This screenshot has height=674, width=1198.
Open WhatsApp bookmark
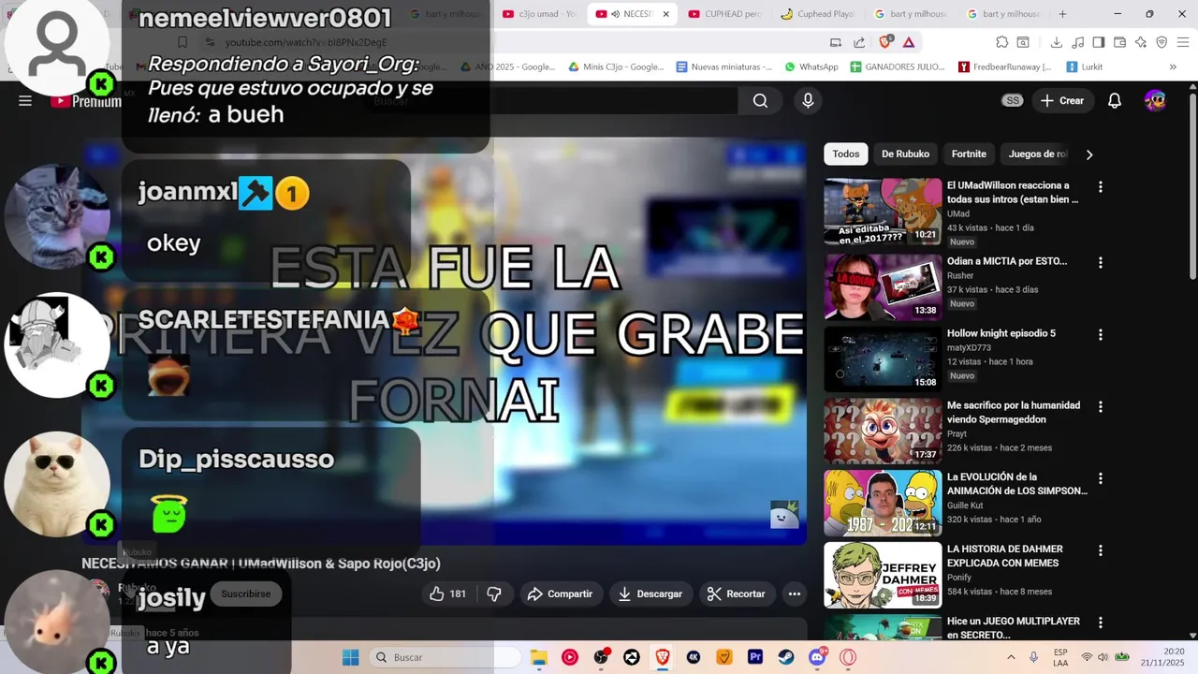tap(811, 67)
